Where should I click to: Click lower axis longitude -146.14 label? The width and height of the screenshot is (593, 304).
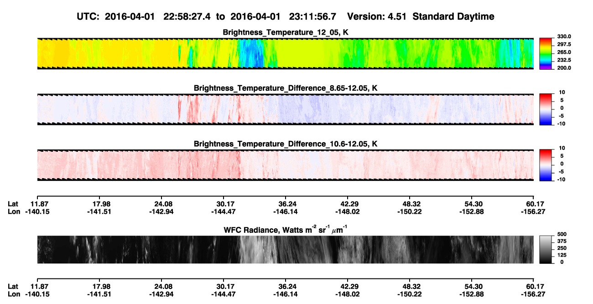[286, 294]
